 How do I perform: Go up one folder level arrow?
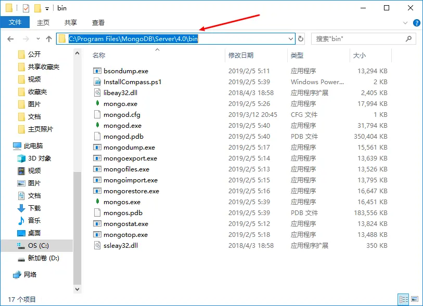tap(49, 39)
